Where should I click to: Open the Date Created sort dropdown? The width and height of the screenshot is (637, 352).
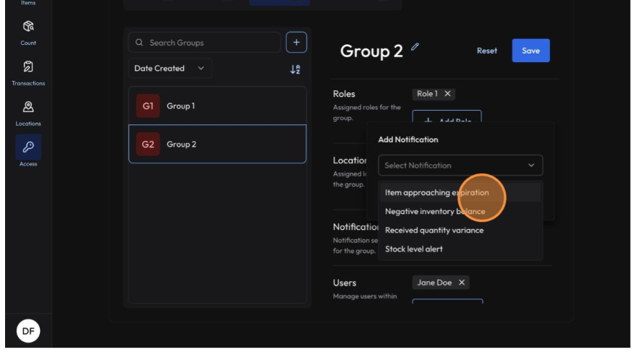point(169,68)
